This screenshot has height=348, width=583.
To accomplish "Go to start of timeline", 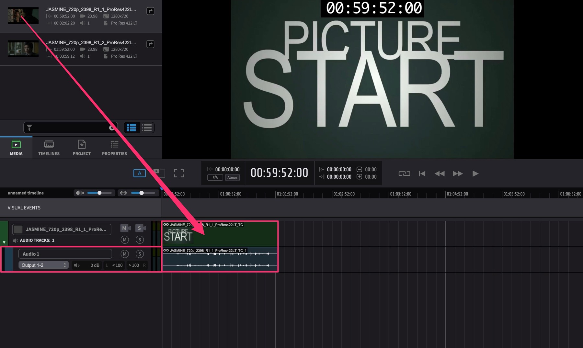I will coord(422,174).
